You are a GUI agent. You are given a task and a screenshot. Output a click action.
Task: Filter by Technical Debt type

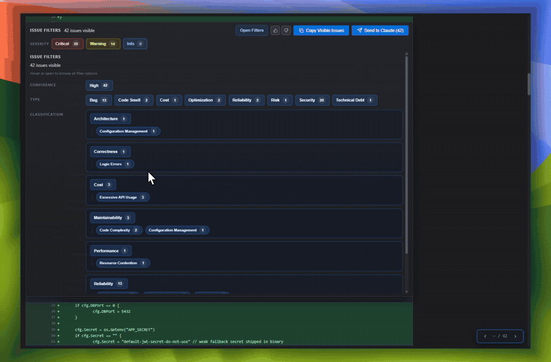pyautogui.click(x=355, y=100)
